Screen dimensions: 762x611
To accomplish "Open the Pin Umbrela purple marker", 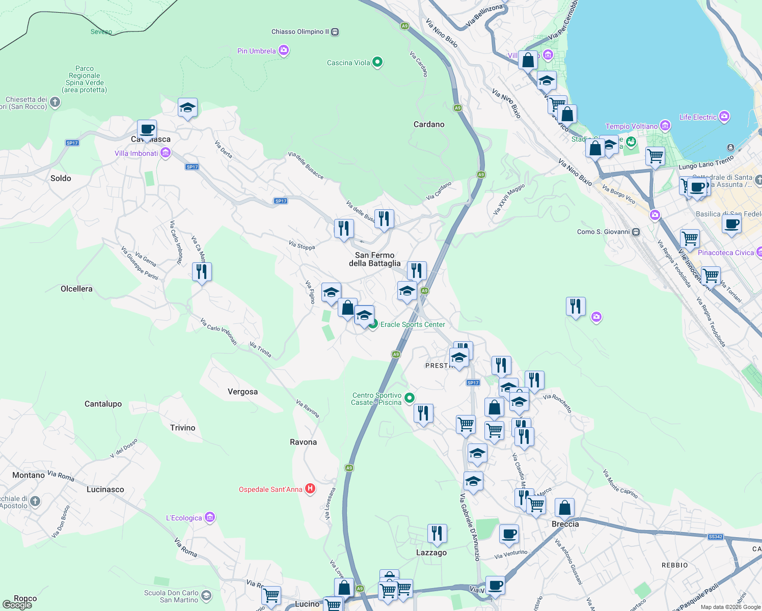I will coord(284,50).
